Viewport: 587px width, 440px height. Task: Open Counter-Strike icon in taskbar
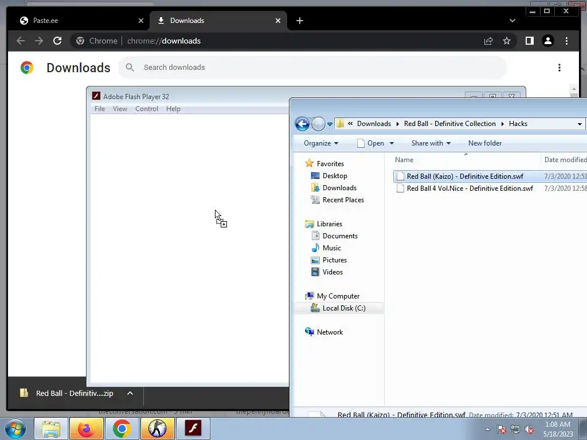point(157,429)
